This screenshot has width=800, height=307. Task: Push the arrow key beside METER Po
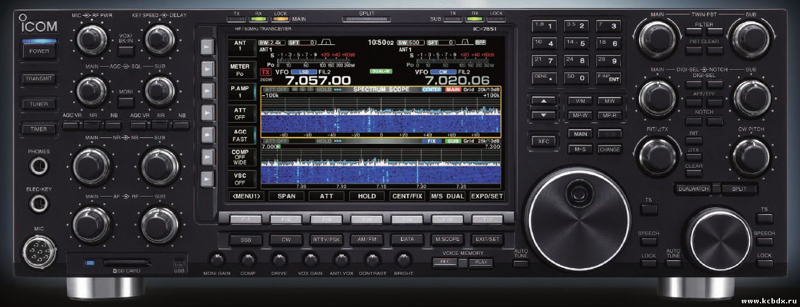point(208,68)
